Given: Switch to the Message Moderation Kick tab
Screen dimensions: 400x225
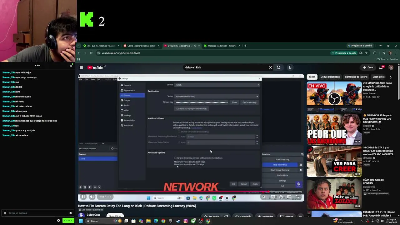Looking at the screenshot, I should point(222,46).
